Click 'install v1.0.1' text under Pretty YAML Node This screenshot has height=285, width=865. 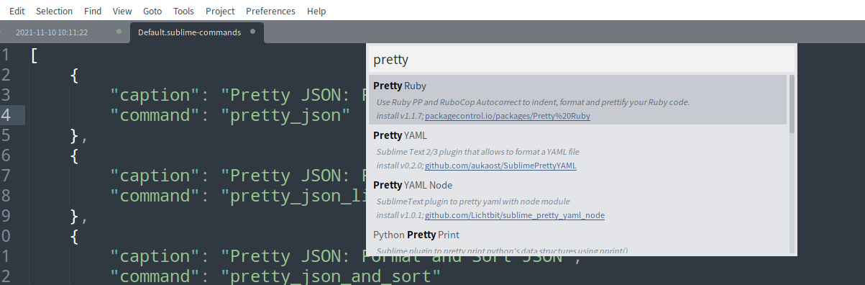(x=400, y=215)
